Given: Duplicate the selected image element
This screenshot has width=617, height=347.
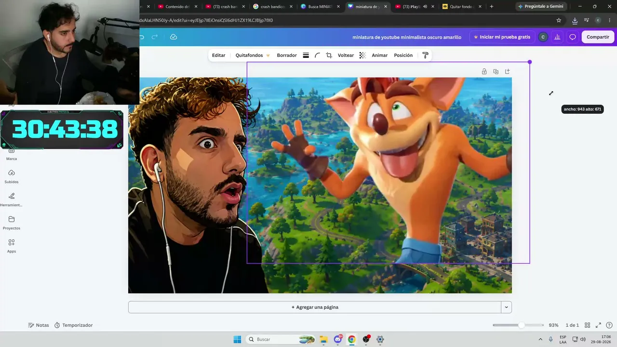Looking at the screenshot, I should [x=496, y=72].
